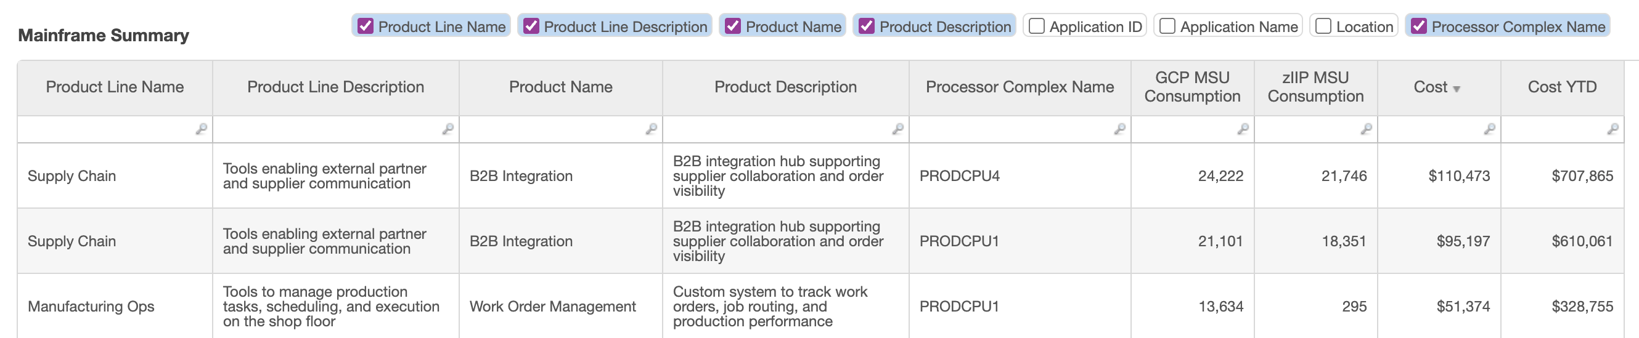Click search icon in Product Line Description filter
Screen dimensions: 1639x338
pyautogui.click(x=448, y=129)
